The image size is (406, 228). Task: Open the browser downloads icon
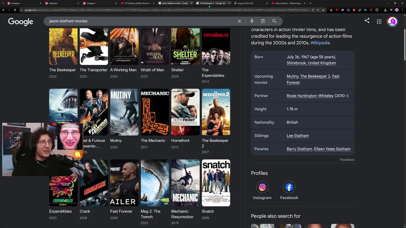(x=385, y=10)
